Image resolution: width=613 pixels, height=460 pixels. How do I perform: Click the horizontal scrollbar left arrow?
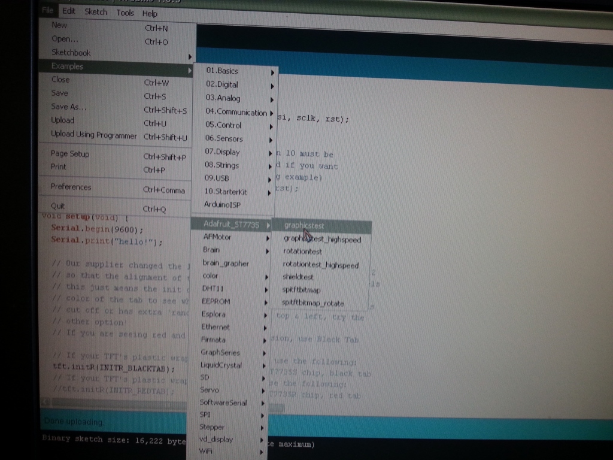point(45,402)
